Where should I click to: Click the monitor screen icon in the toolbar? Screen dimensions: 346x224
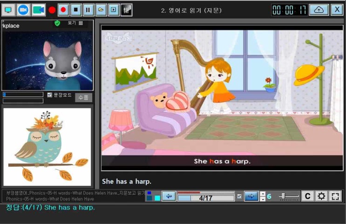8,9
